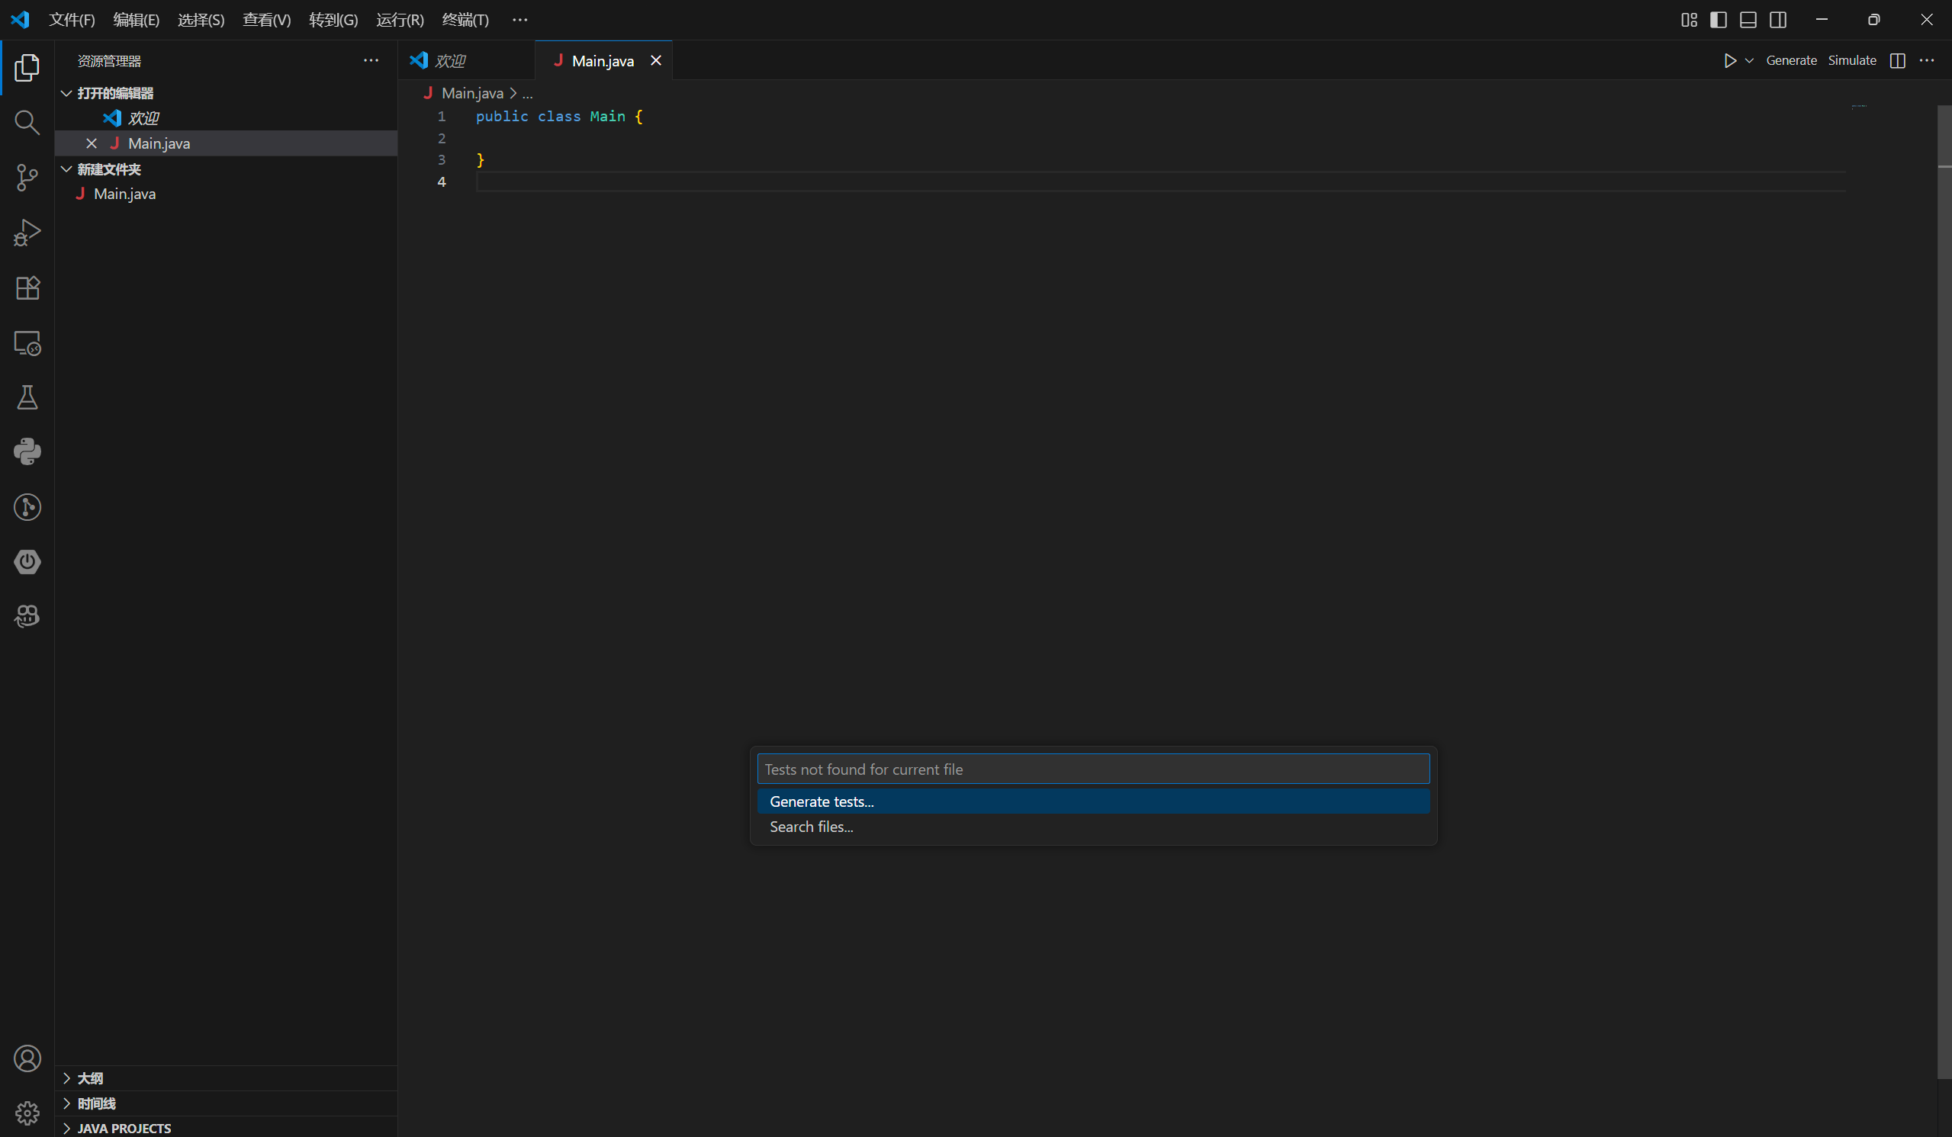Open the Python extension view
This screenshot has height=1137, width=1952.
27,451
